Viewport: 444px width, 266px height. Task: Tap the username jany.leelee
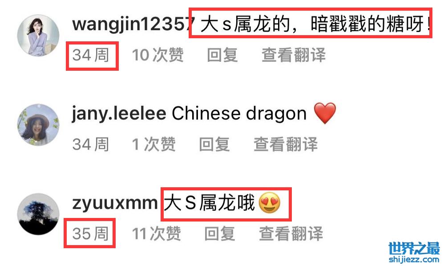119,114
